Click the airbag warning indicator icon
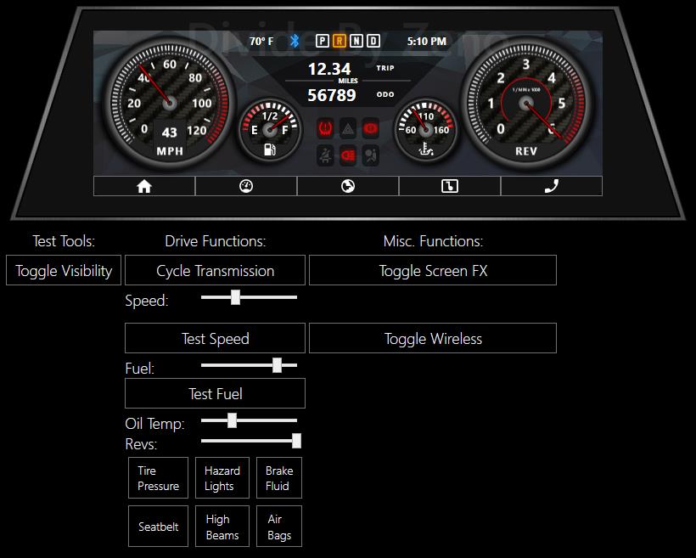The width and height of the screenshot is (696, 558). coord(372,153)
